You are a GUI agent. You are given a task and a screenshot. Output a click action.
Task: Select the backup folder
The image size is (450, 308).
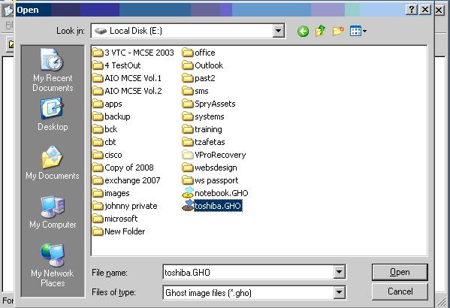click(111, 116)
